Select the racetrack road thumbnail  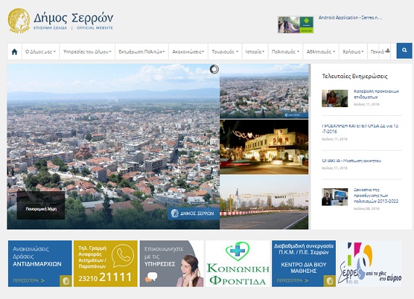(264, 202)
